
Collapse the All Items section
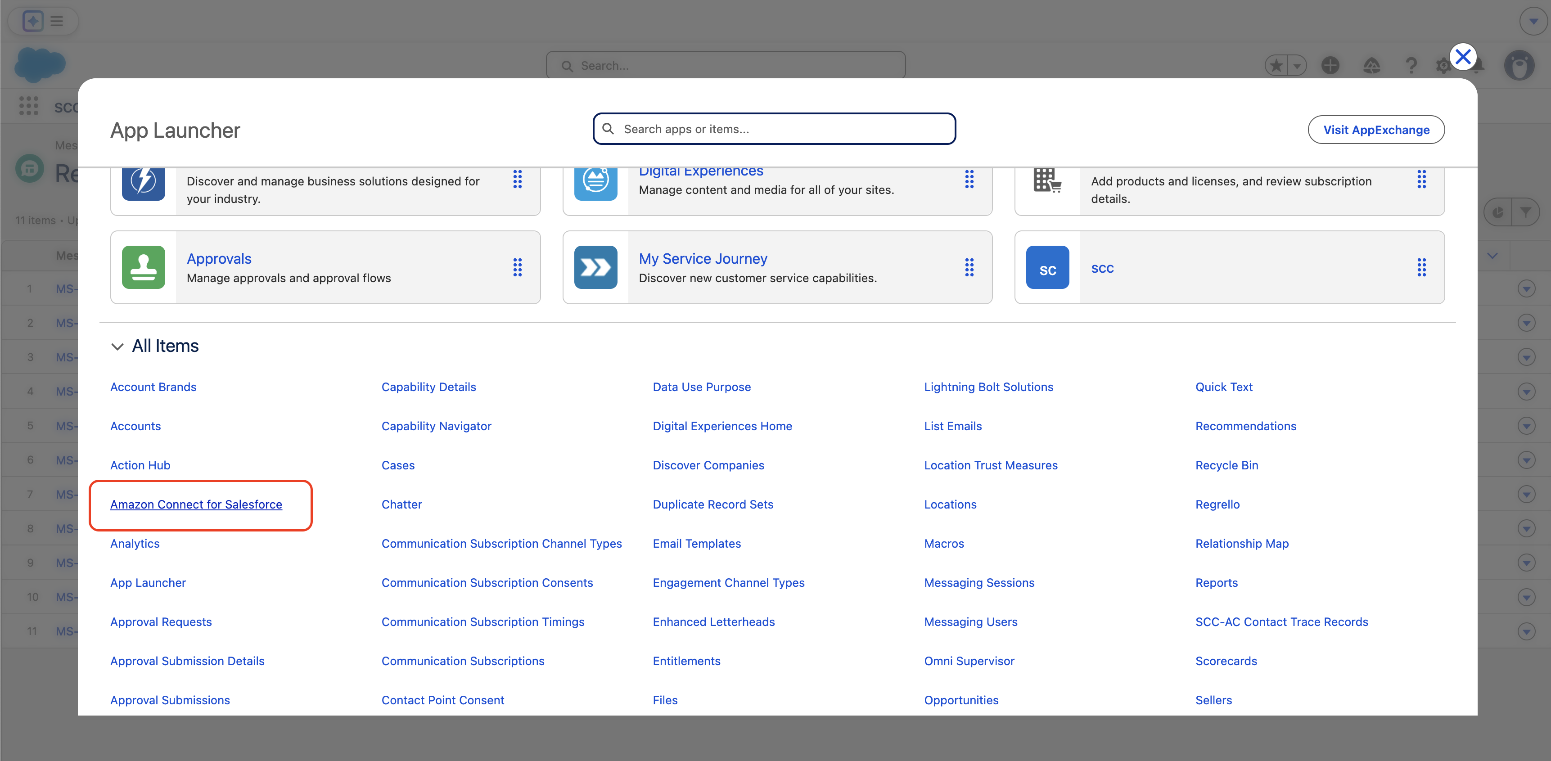point(117,346)
